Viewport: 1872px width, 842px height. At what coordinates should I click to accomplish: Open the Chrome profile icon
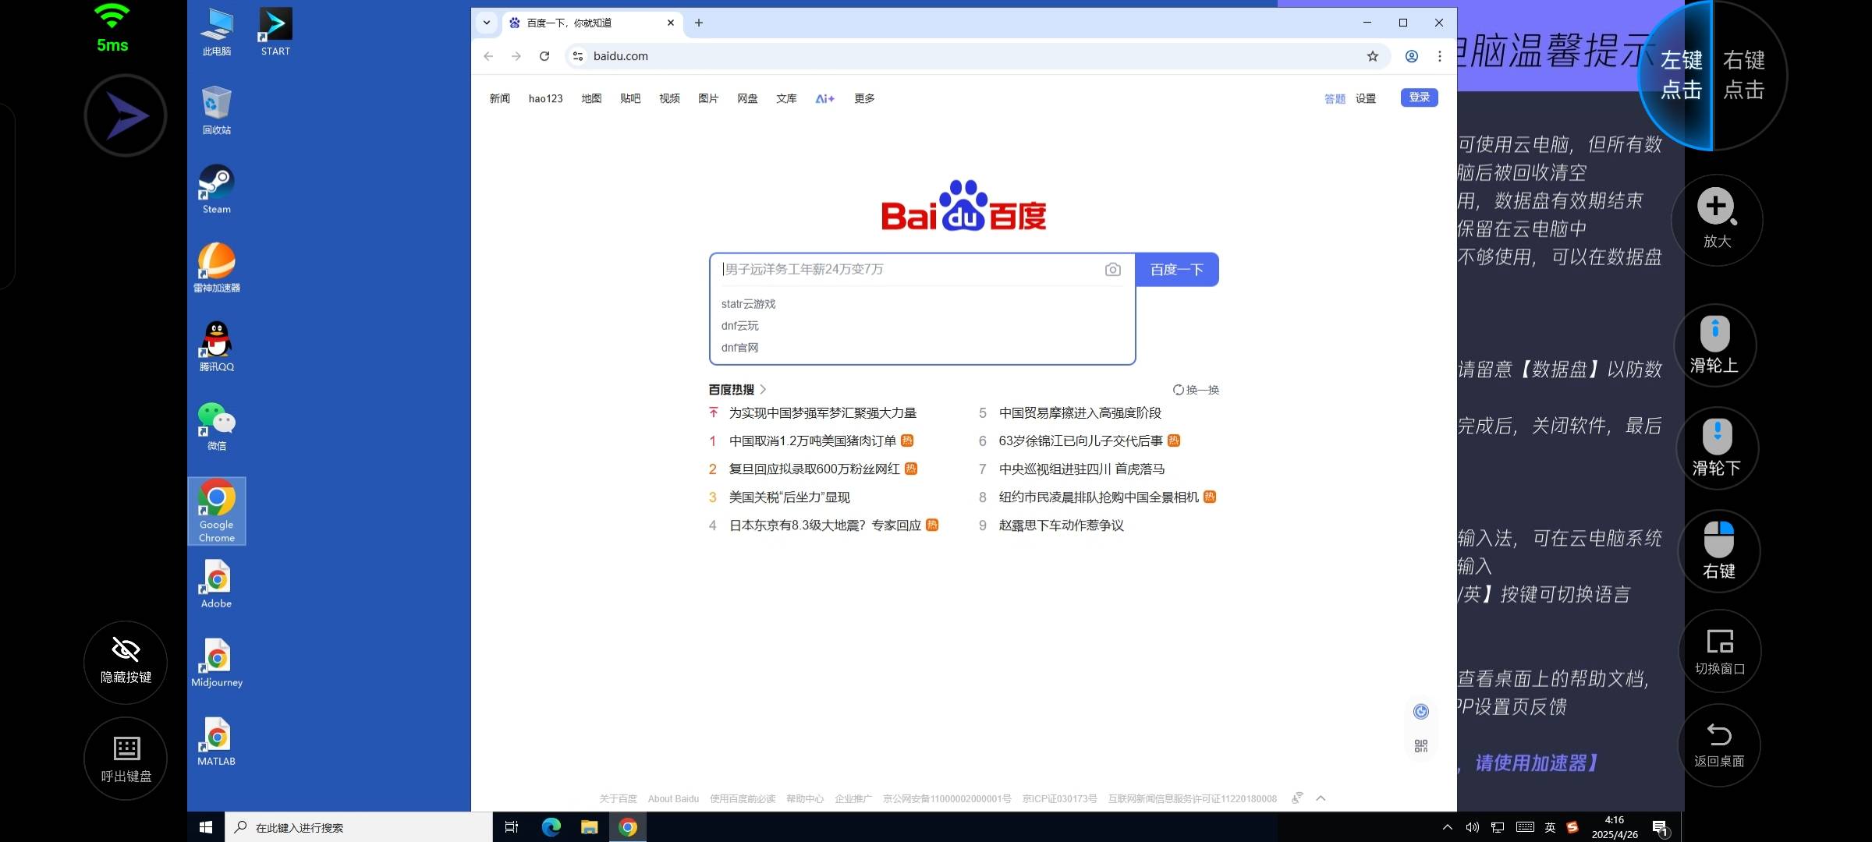[x=1412, y=56]
